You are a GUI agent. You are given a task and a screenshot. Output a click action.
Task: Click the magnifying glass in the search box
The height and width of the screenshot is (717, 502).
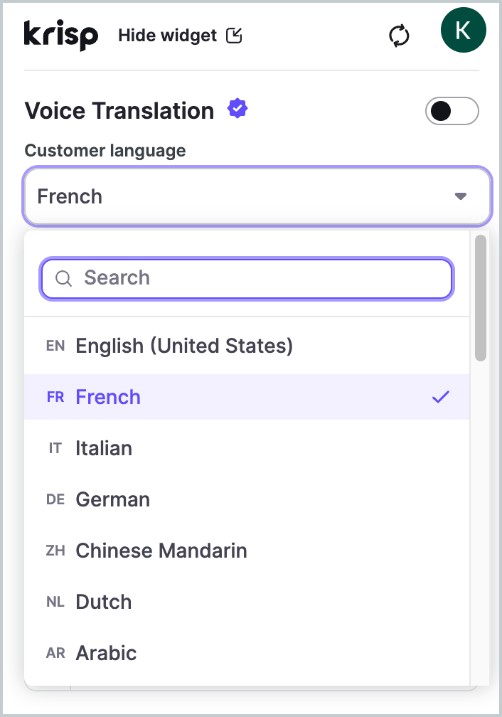pos(63,278)
